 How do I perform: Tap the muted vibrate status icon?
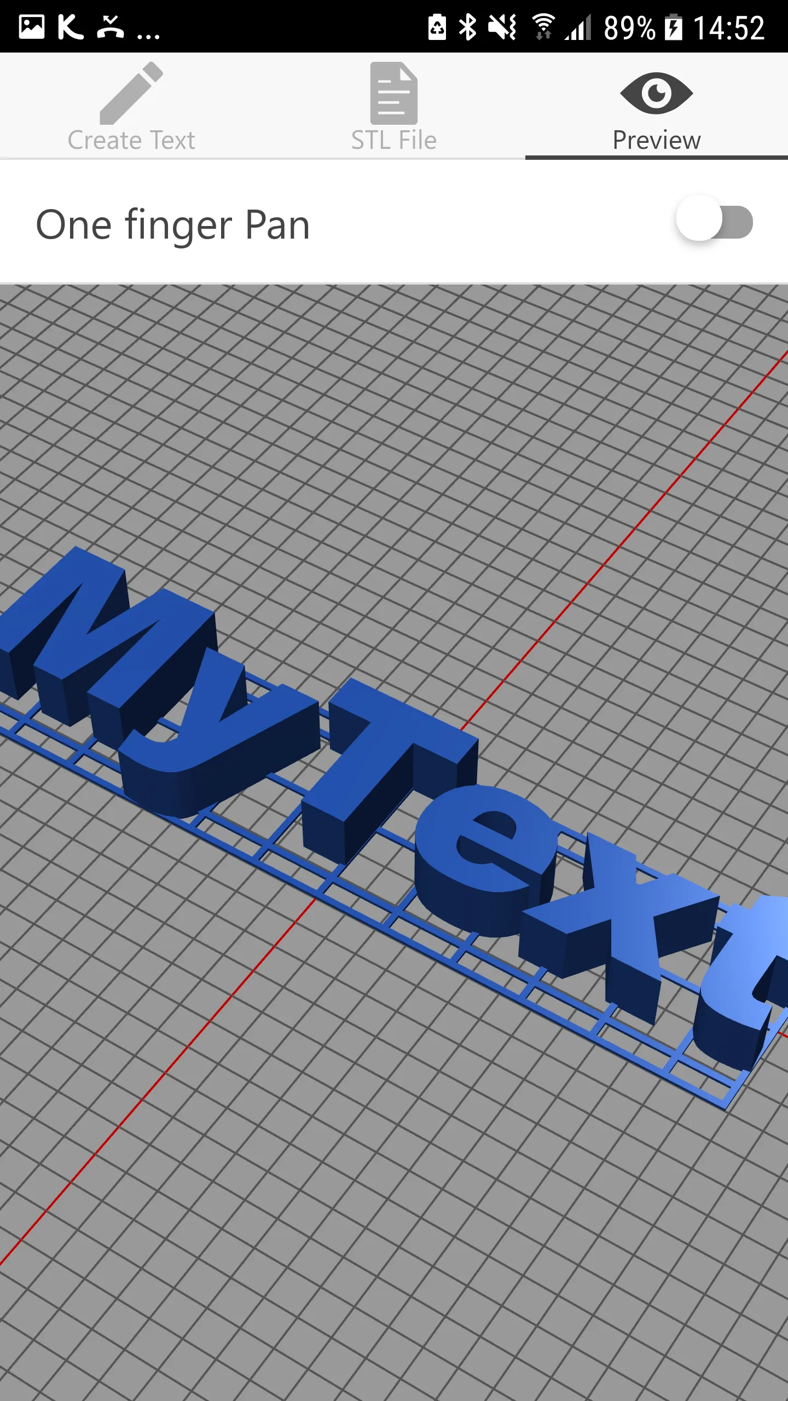click(502, 27)
